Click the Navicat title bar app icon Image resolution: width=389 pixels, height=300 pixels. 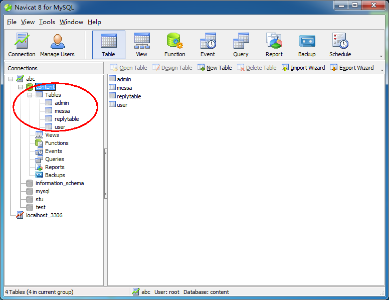(8, 8)
